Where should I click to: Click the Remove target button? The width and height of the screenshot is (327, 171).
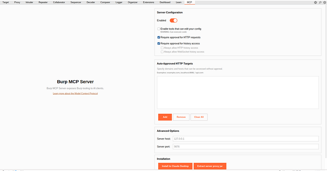pos(181,117)
